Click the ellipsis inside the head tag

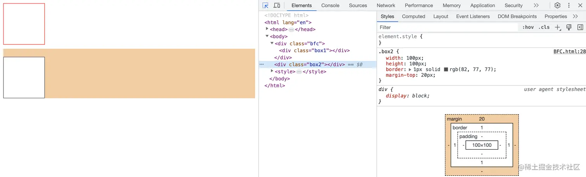[x=291, y=29]
